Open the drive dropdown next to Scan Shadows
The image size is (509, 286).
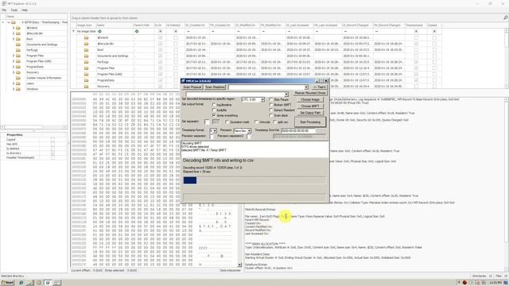click(305, 87)
